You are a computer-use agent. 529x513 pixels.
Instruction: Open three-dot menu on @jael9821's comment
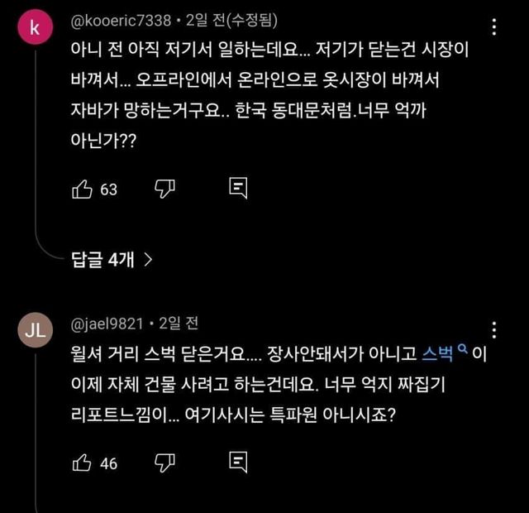[x=494, y=328]
